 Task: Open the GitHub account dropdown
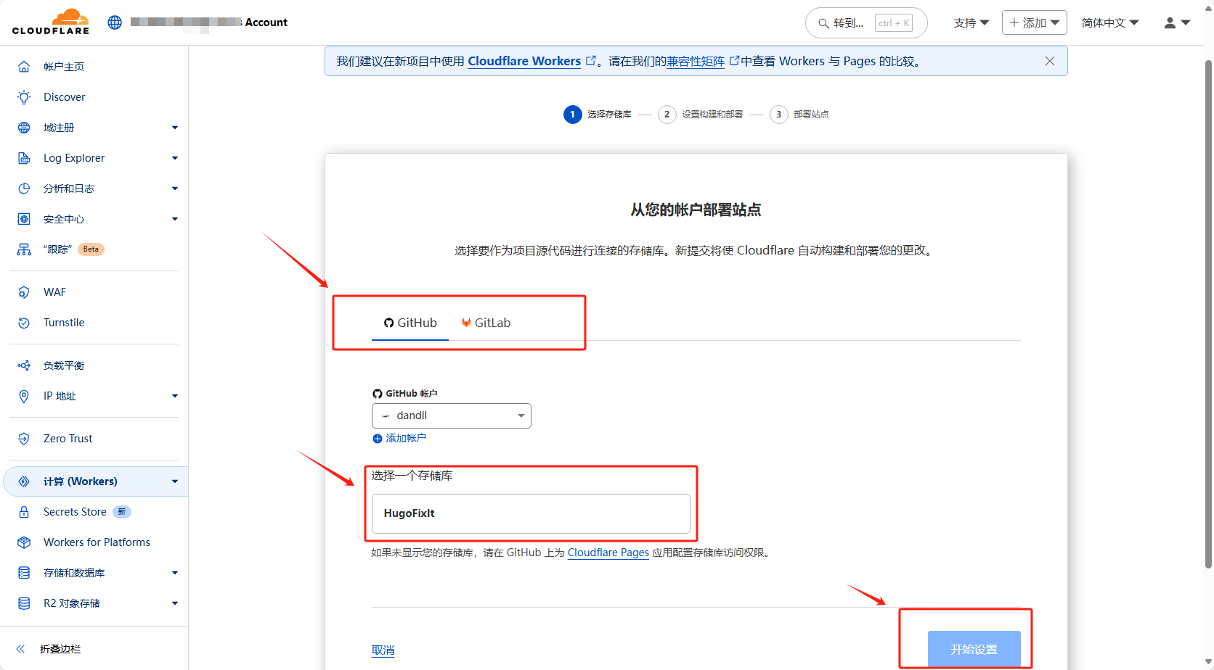coord(451,415)
